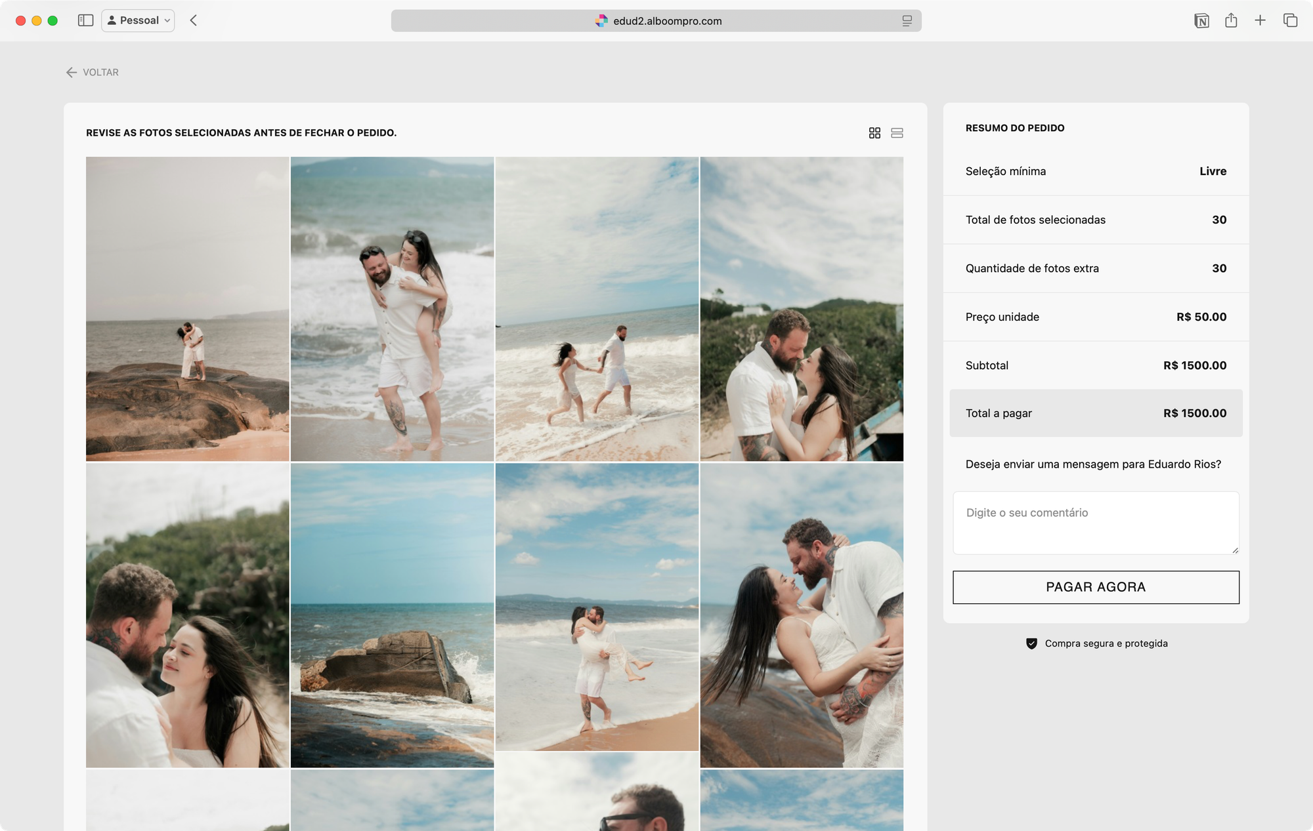Toggle the Safari sidebar
1313x831 pixels.
click(x=85, y=20)
